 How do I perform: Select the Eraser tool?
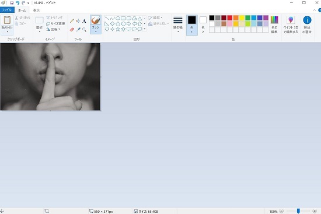pyautogui.click(x=72, y=30)
